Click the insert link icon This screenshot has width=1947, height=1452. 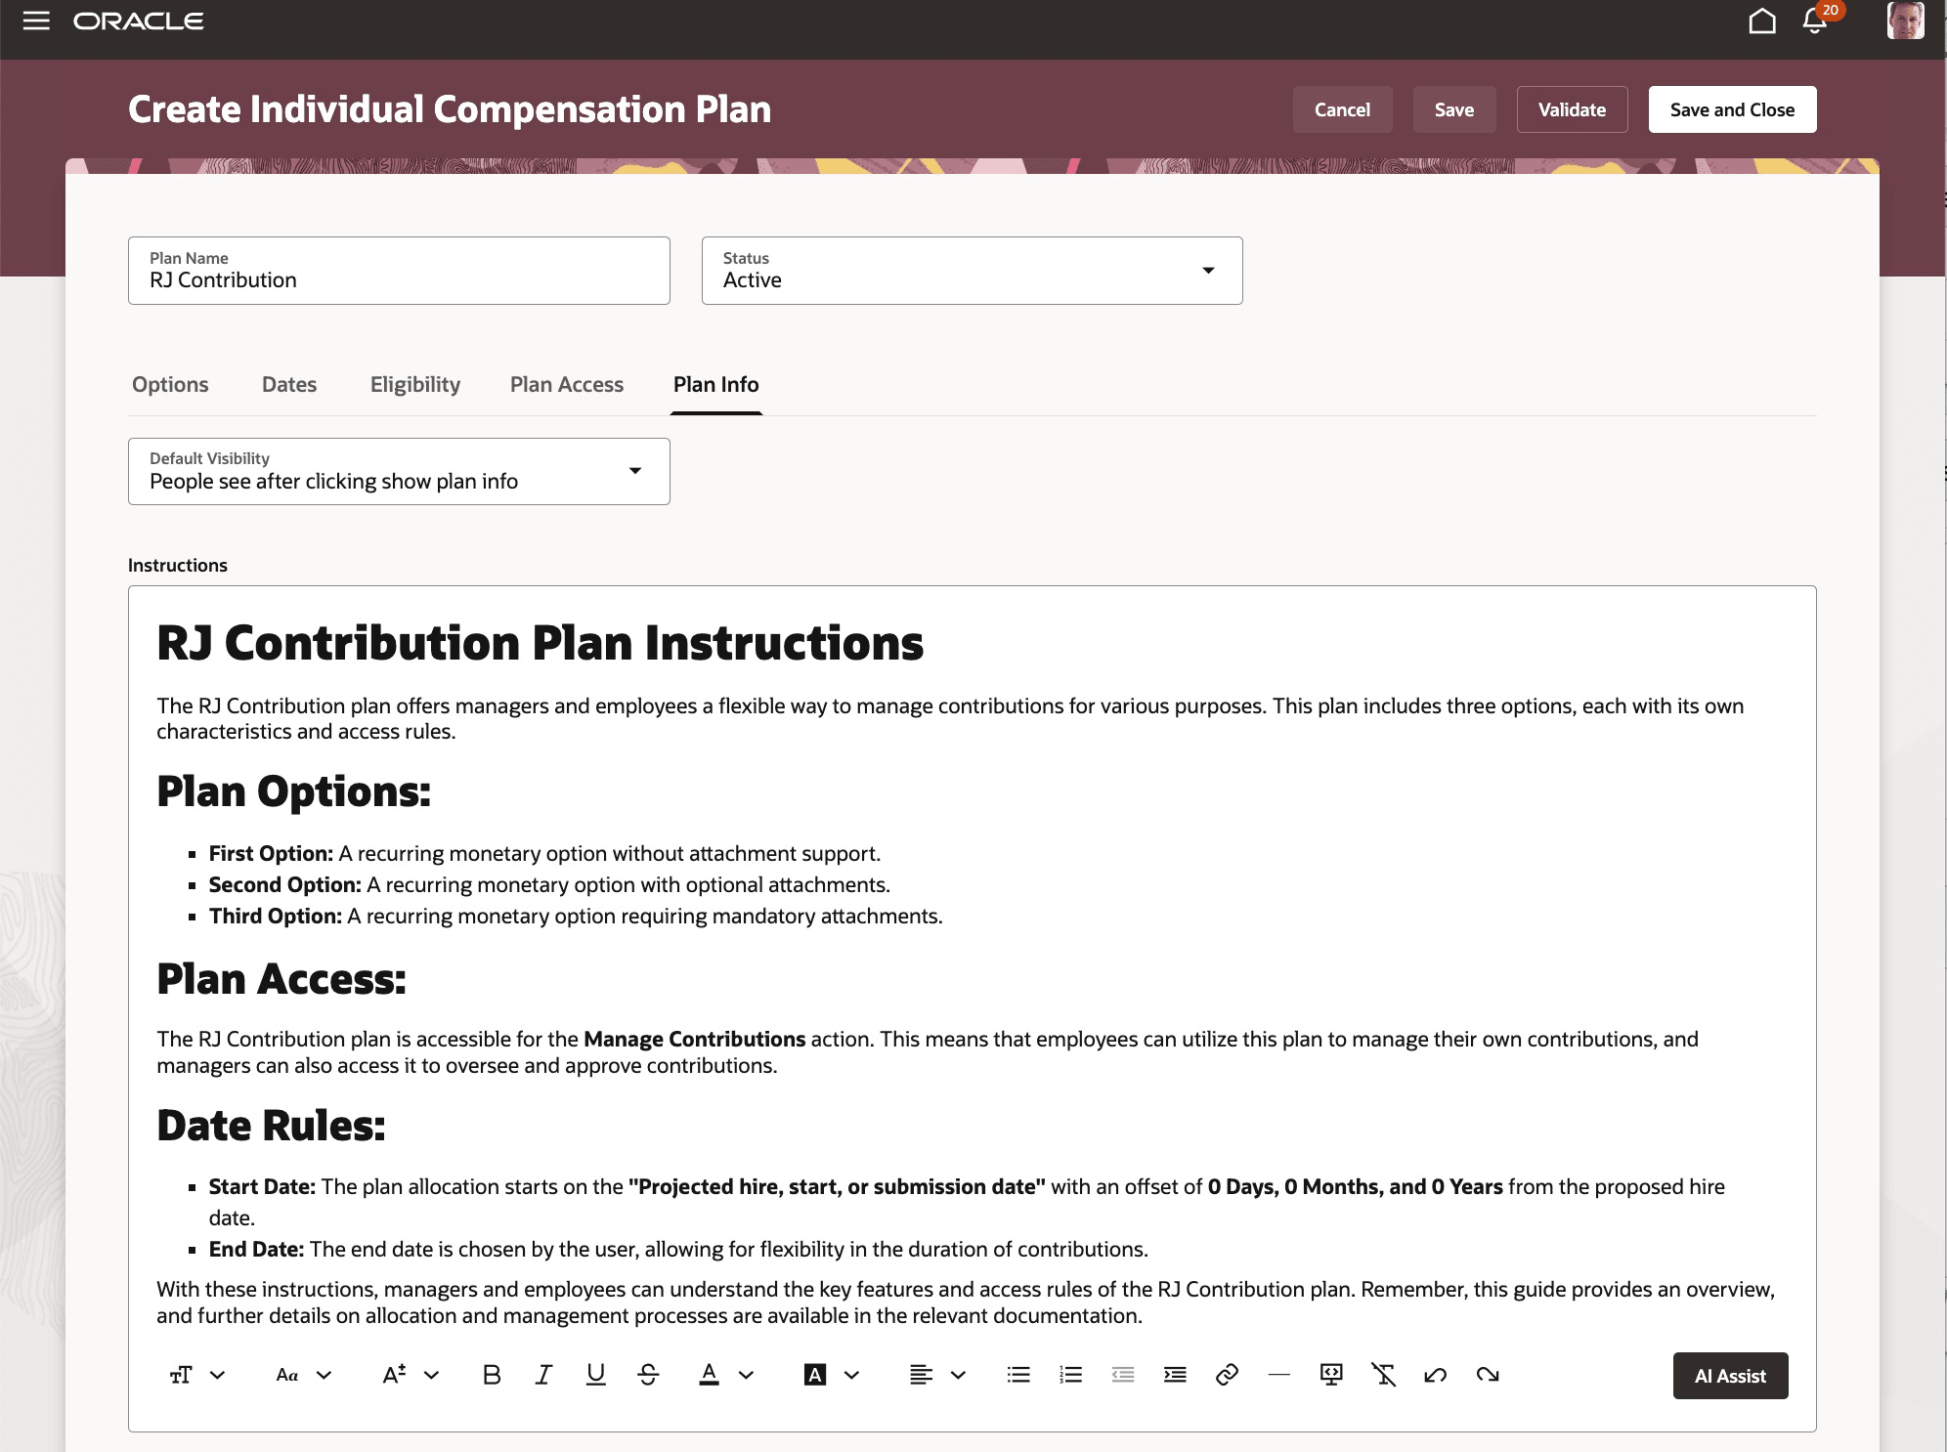coord(1227,1375)
